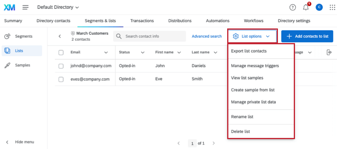
Task: Open the app switcher grid icon
Action: [332, 8]
